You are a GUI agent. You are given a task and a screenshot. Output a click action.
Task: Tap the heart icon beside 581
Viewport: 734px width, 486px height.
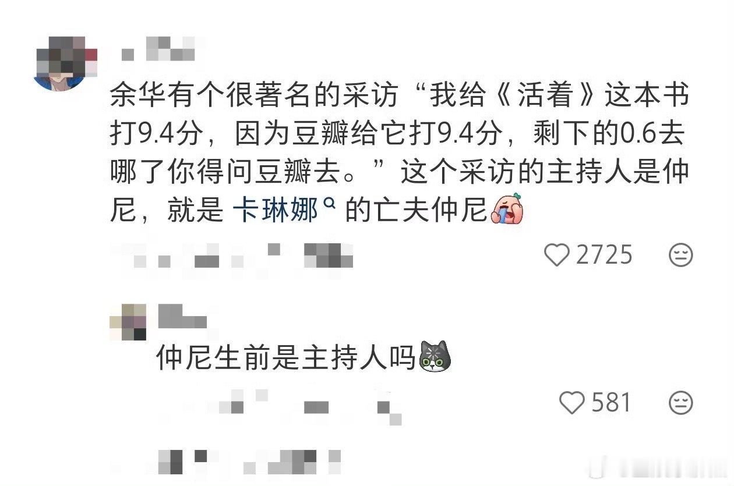pos(572,402)
